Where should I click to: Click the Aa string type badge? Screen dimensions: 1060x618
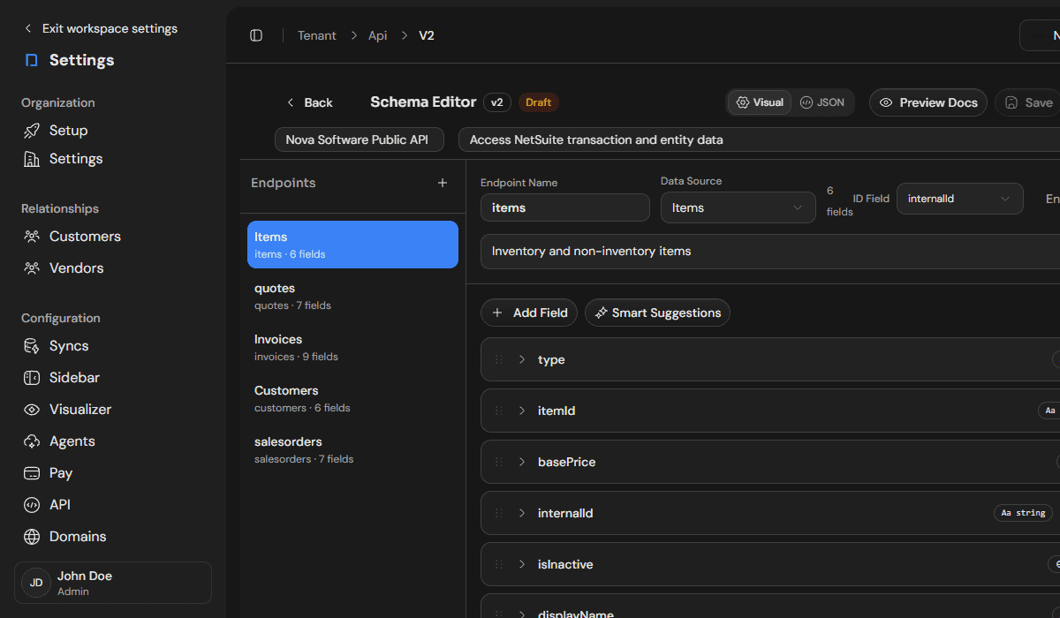(x=1023, y=513)
